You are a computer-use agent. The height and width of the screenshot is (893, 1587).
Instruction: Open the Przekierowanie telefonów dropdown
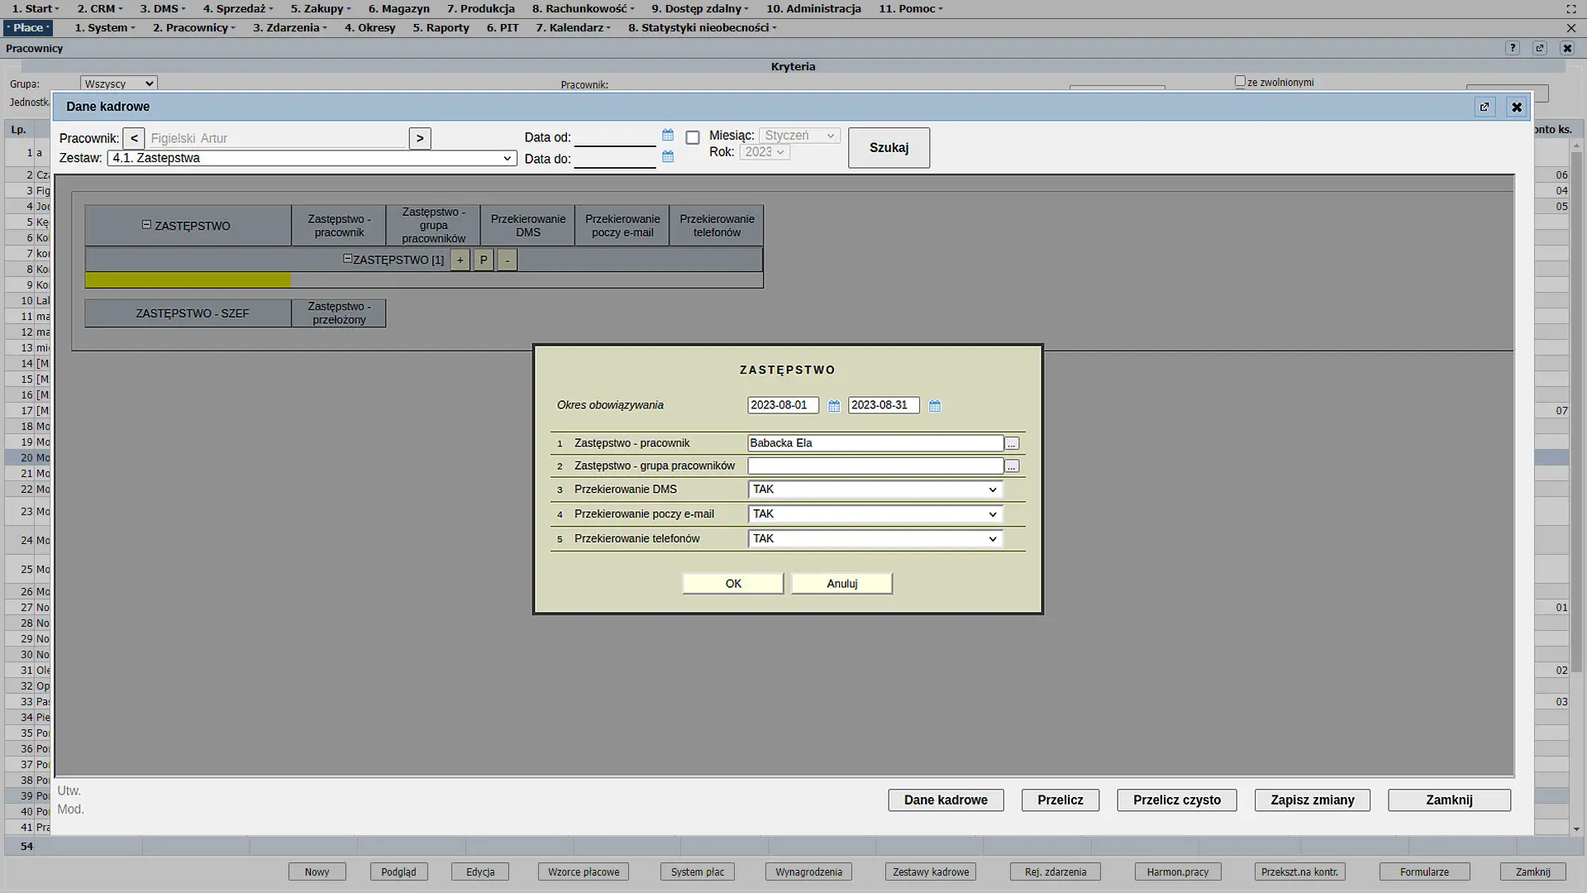[x=875, y=539]
